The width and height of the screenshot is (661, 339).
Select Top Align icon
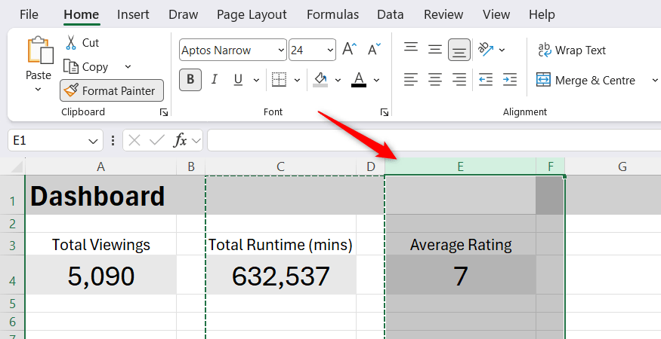coord(411,47)
